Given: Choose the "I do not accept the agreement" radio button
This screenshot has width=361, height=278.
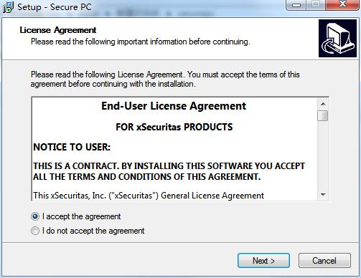Looking at the screenshot, I should pos(35,231).
